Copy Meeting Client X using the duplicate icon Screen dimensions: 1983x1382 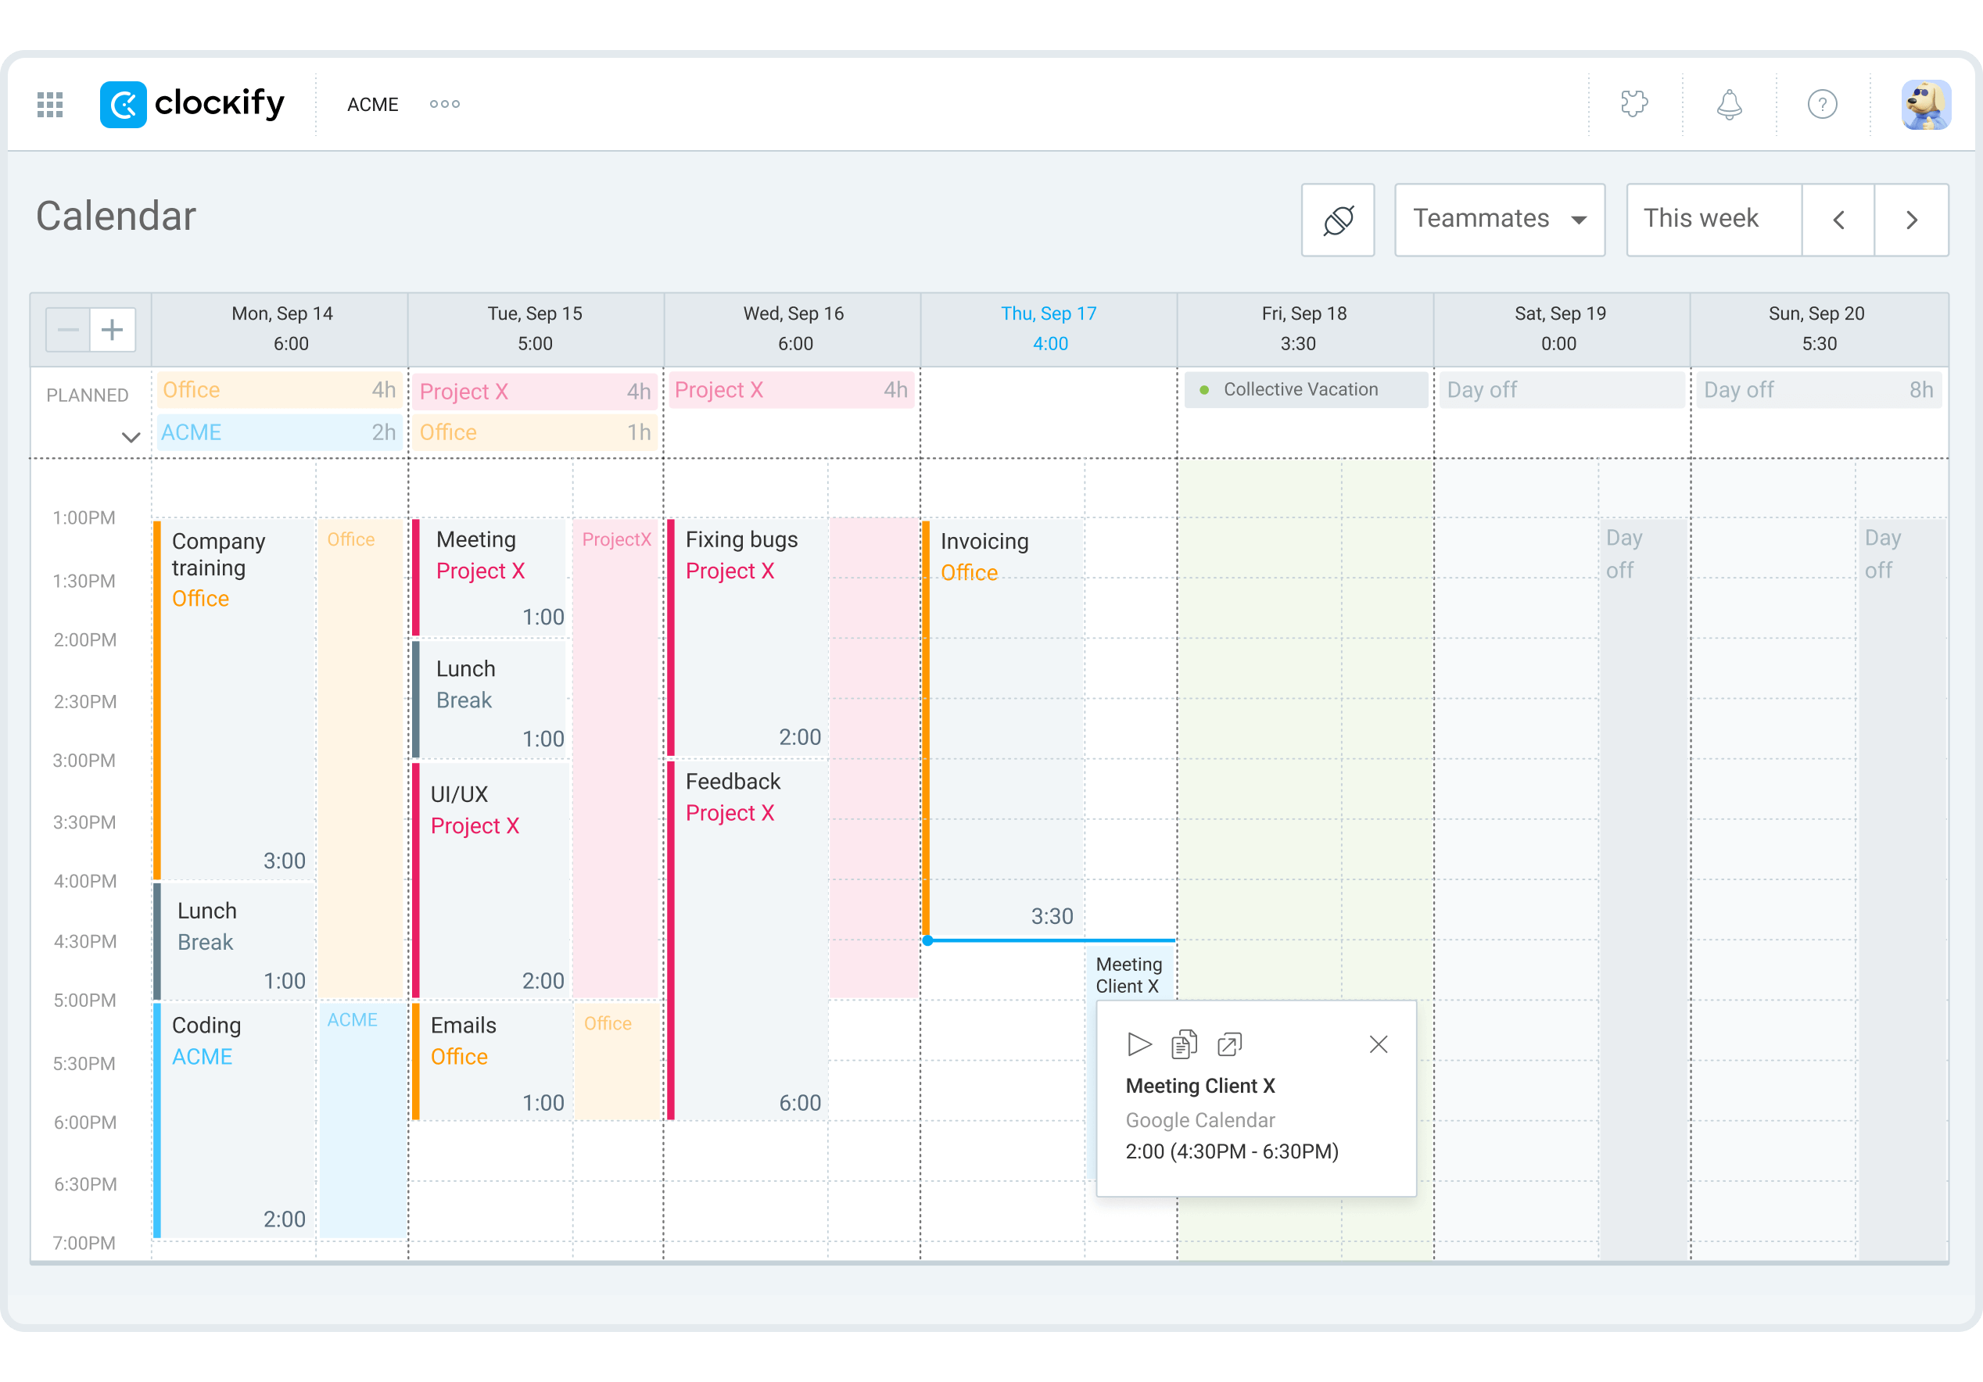(1184, 1044)
